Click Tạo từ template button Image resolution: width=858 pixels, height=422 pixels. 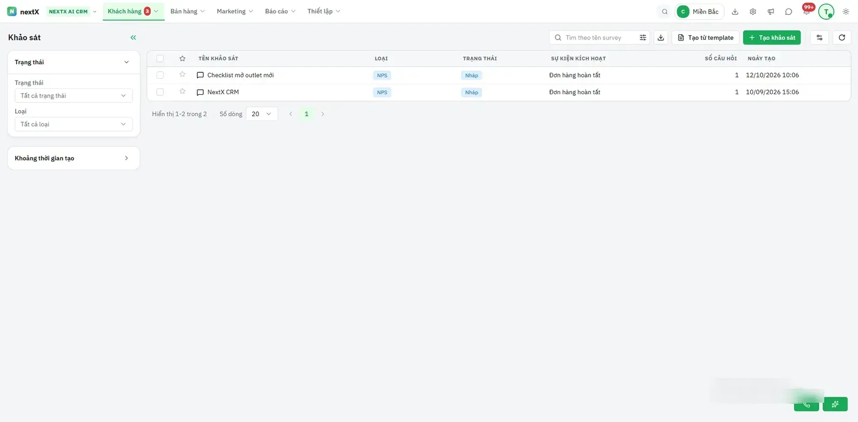pyautogui.click(x=705, y=37)
